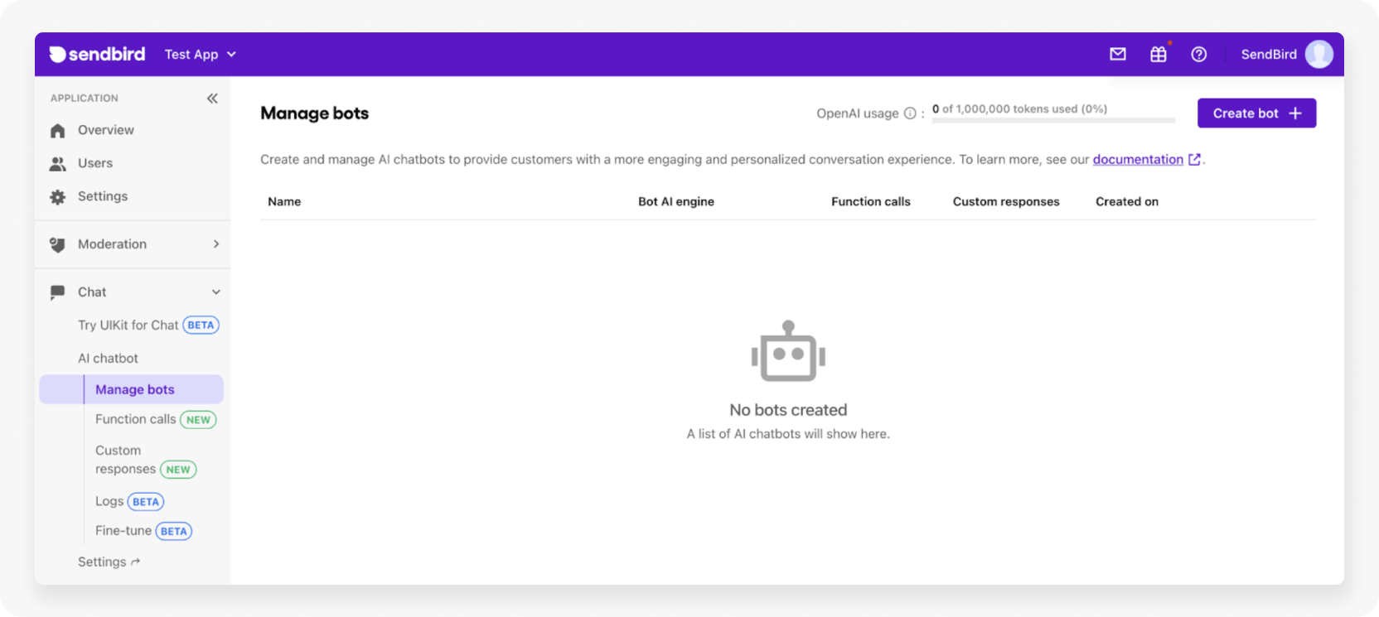Click the robot empty-state icon
The image size is (1379, 617).
788,351
